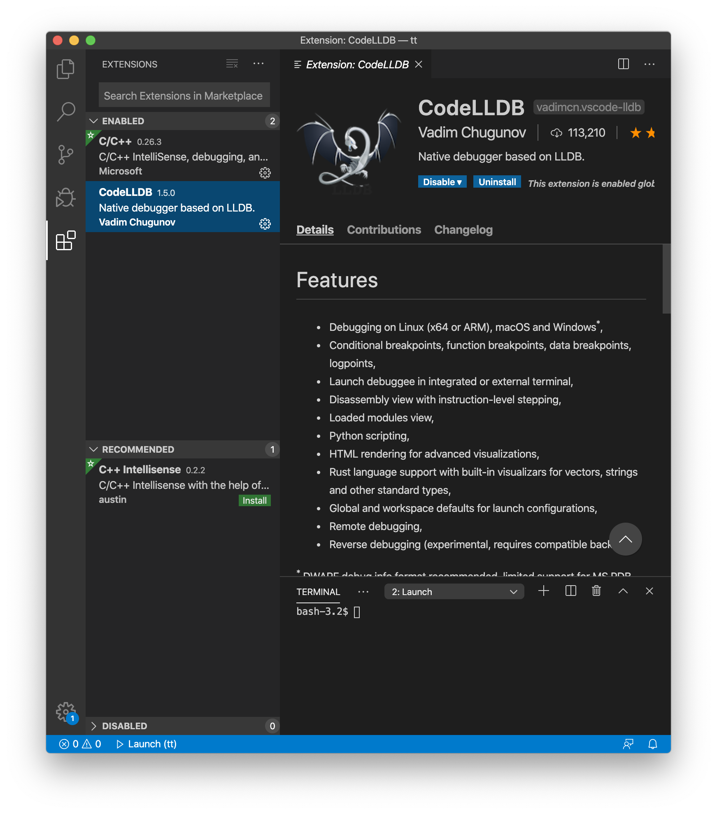The width and height of the screenshot is (717, 814).
Task: Open the Search view in activity bar
Action: pos(65,112)
